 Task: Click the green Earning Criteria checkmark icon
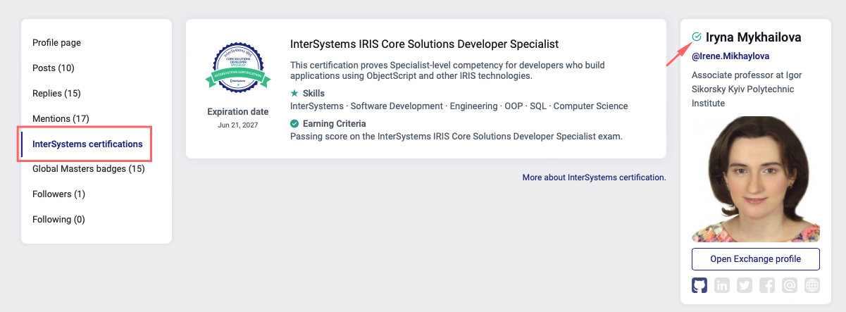(x=294, y=123)
